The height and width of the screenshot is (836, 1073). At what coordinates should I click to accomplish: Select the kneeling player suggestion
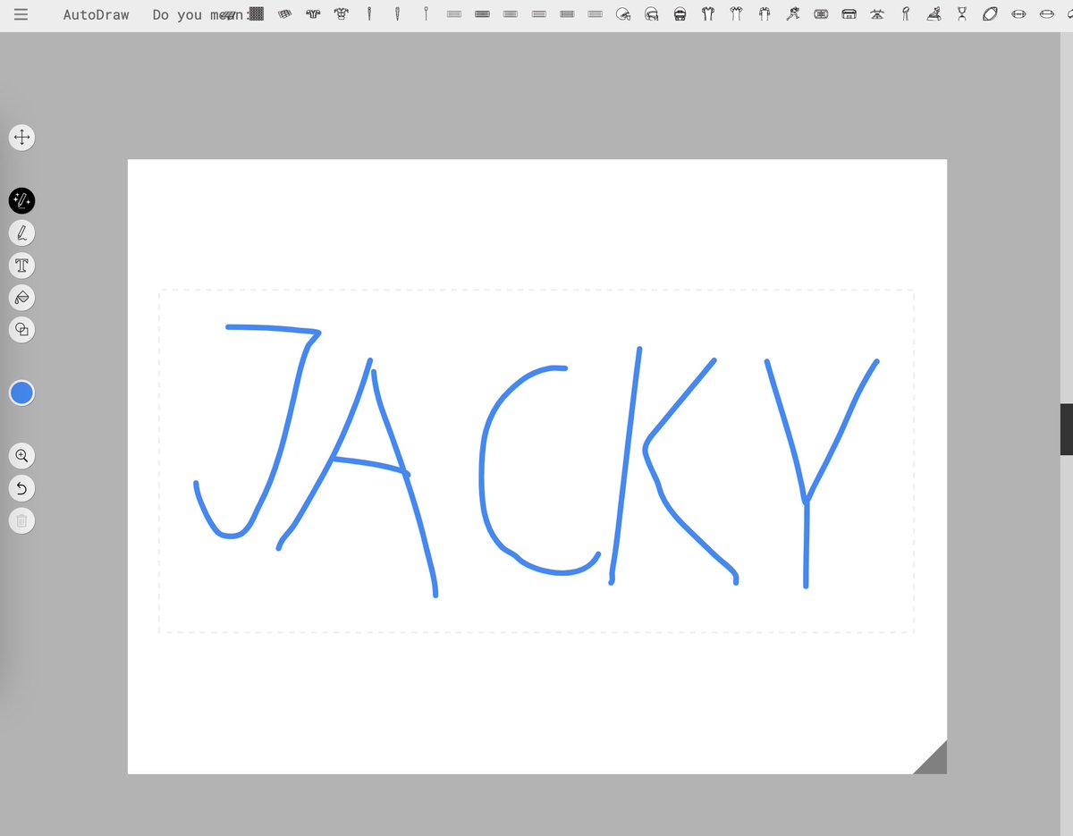(934, 14)
